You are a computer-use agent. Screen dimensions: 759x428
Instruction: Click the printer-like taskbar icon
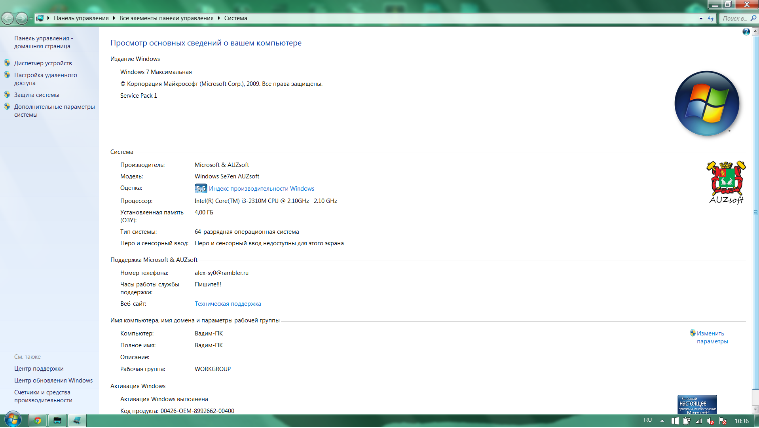57,420
